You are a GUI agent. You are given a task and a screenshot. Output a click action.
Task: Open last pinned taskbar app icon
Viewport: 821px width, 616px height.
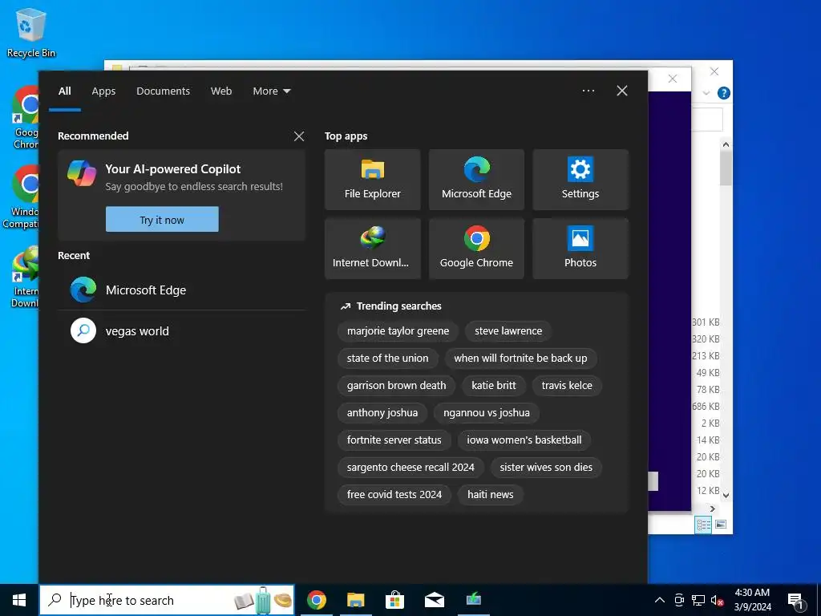coord(474,600)
